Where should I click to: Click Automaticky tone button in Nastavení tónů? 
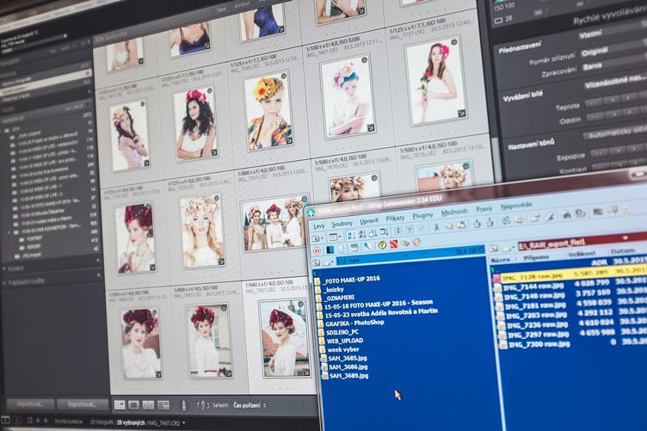pyautogui.click(x=616, y=132)
